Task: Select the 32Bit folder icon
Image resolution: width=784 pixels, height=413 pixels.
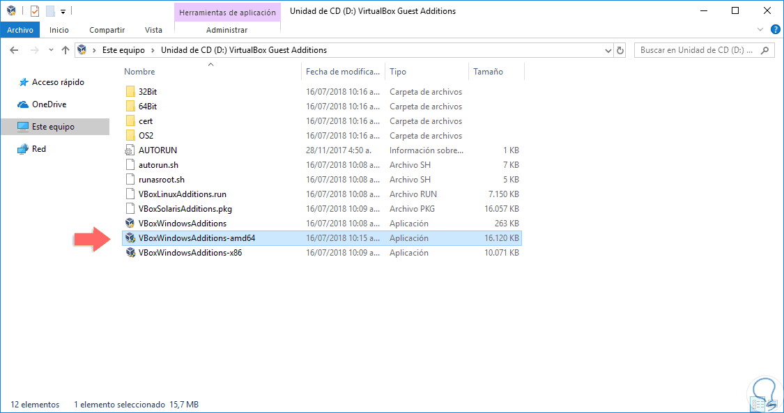Action: [130, 92]
